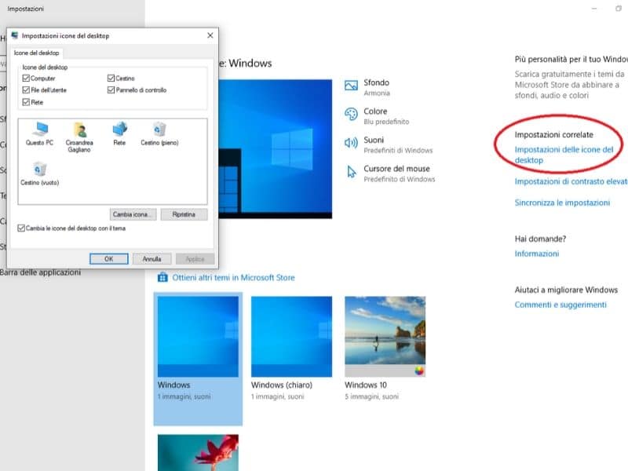Close the Impostazioni icone del desktop dialog
Image resolution: width=628 pixels, height=471 pixels.
[x=210, y=35]
